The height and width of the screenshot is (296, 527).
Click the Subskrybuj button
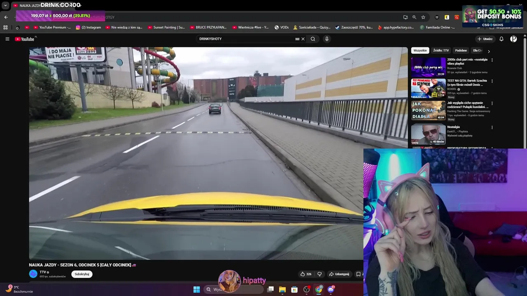pos(82,274)
